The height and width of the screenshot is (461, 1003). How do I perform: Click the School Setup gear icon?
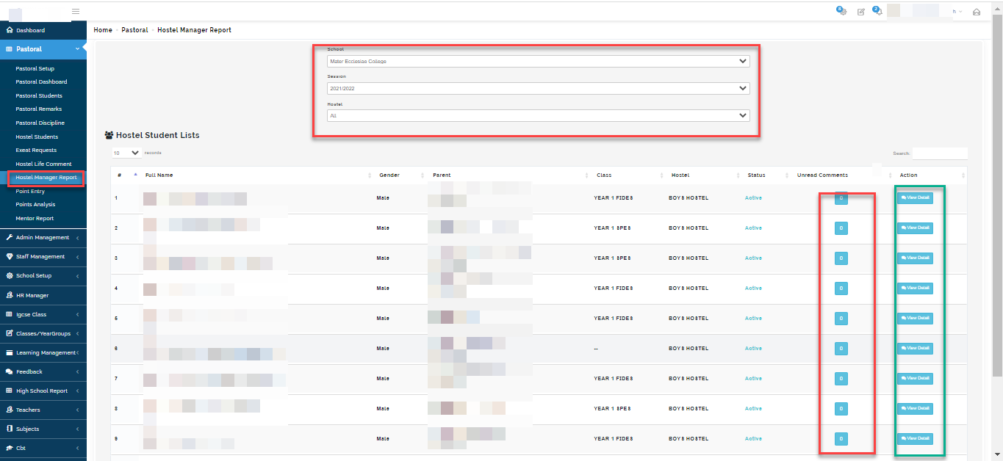pos(10,275)
